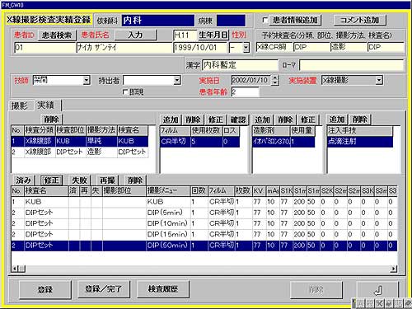Select the イオパミロン370 contrast agent row
This screenshot has width=412, height=309.
(283, 142)
